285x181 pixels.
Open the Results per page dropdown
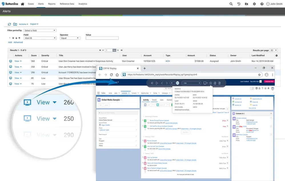(273, 50)
